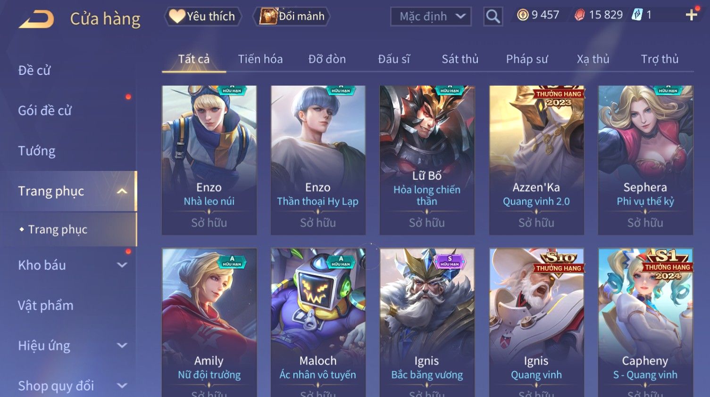Click the red ruby currency icon
The image size is (710, 397).
(x=580, y=15)
